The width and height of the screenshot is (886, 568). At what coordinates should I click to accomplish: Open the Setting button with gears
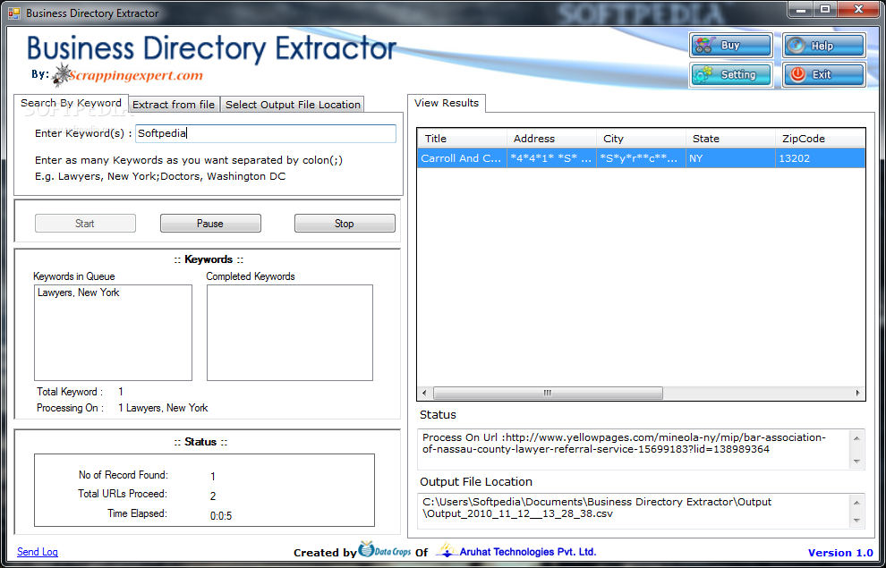[x=731, y=74]
